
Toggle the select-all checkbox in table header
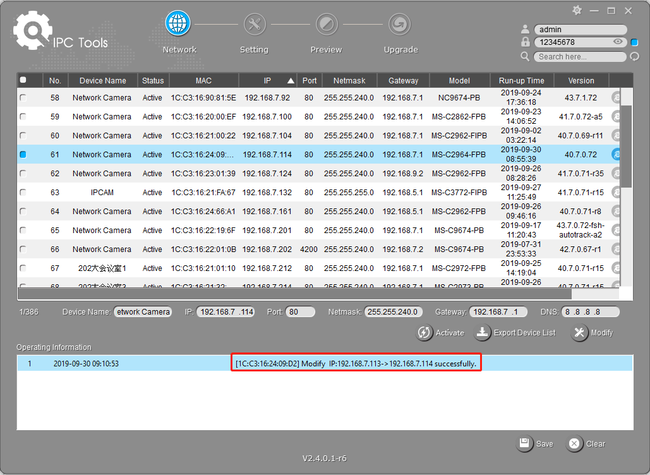tap(23, 80)
